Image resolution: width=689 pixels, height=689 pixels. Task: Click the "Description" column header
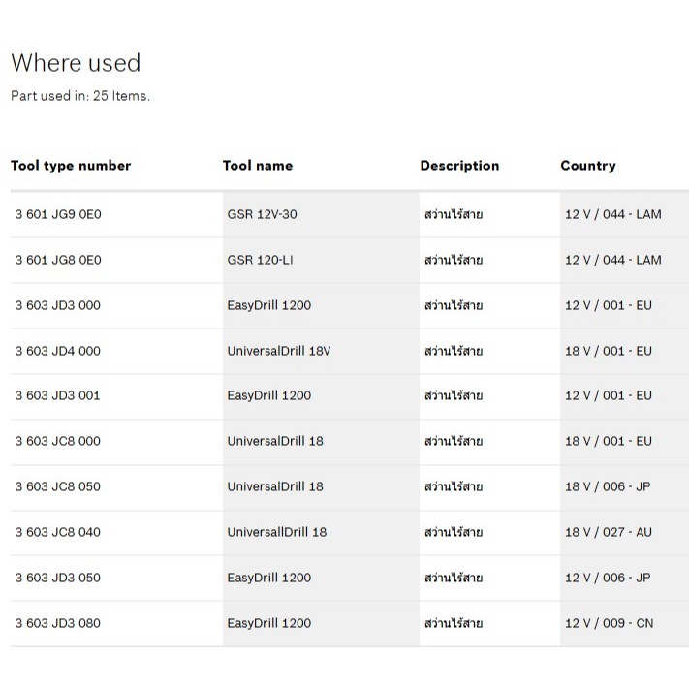(459, 166)
